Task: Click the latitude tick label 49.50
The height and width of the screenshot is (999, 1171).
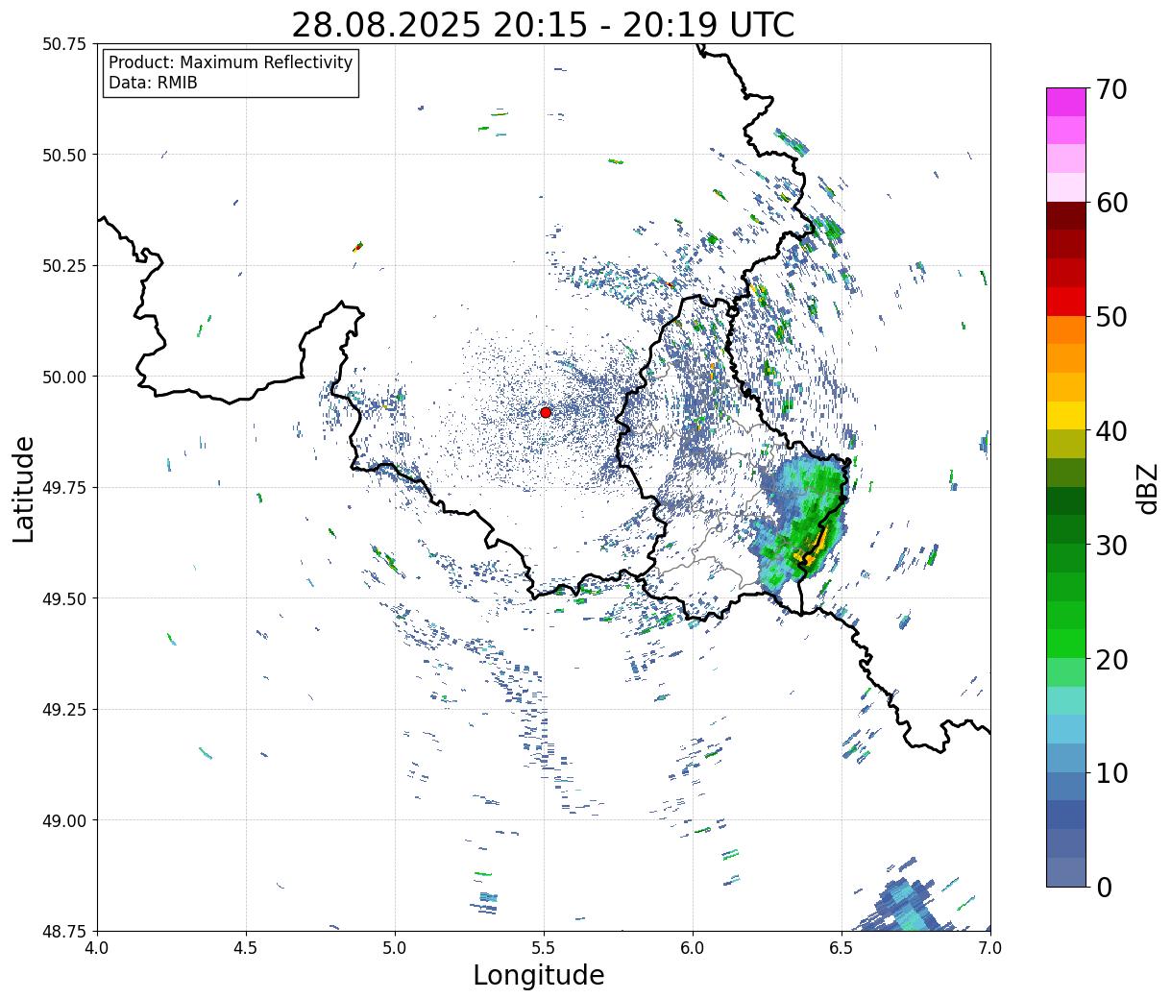Action: tap(64, 598)
